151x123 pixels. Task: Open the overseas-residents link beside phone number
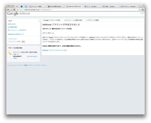[x=32, y=56]
